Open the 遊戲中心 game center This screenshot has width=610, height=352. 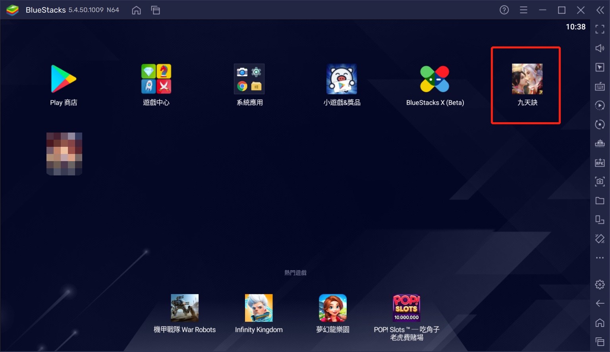[x=156, y=79]
